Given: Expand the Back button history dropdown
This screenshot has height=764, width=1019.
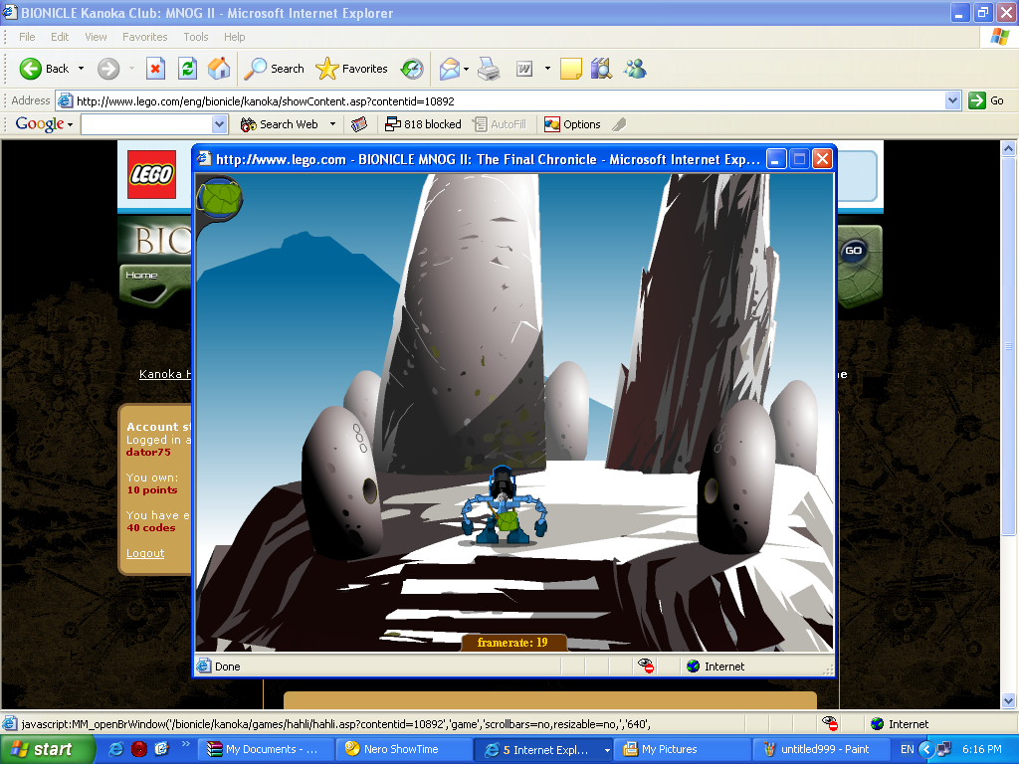Looking at the screenshot, I should (81, 69).
